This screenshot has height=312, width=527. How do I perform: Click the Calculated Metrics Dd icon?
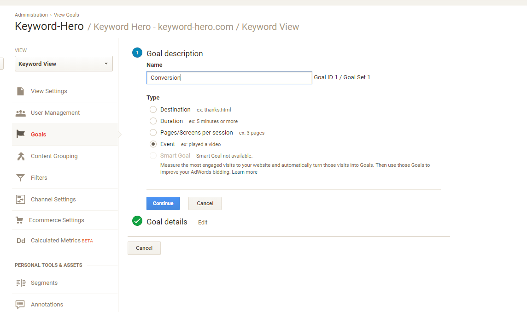click(x=21, y=241)
